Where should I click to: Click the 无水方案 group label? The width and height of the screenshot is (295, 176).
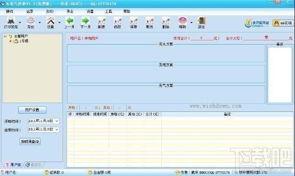[x=166, y=44]
